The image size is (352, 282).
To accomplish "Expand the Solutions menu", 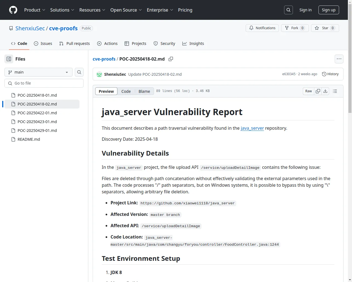I will point(62,10).
